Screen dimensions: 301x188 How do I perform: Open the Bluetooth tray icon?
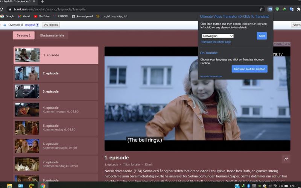(x=248, y=186)
